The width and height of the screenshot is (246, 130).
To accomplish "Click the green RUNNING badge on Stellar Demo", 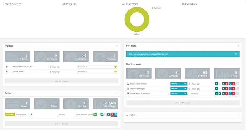I will (x=10, y=114).
